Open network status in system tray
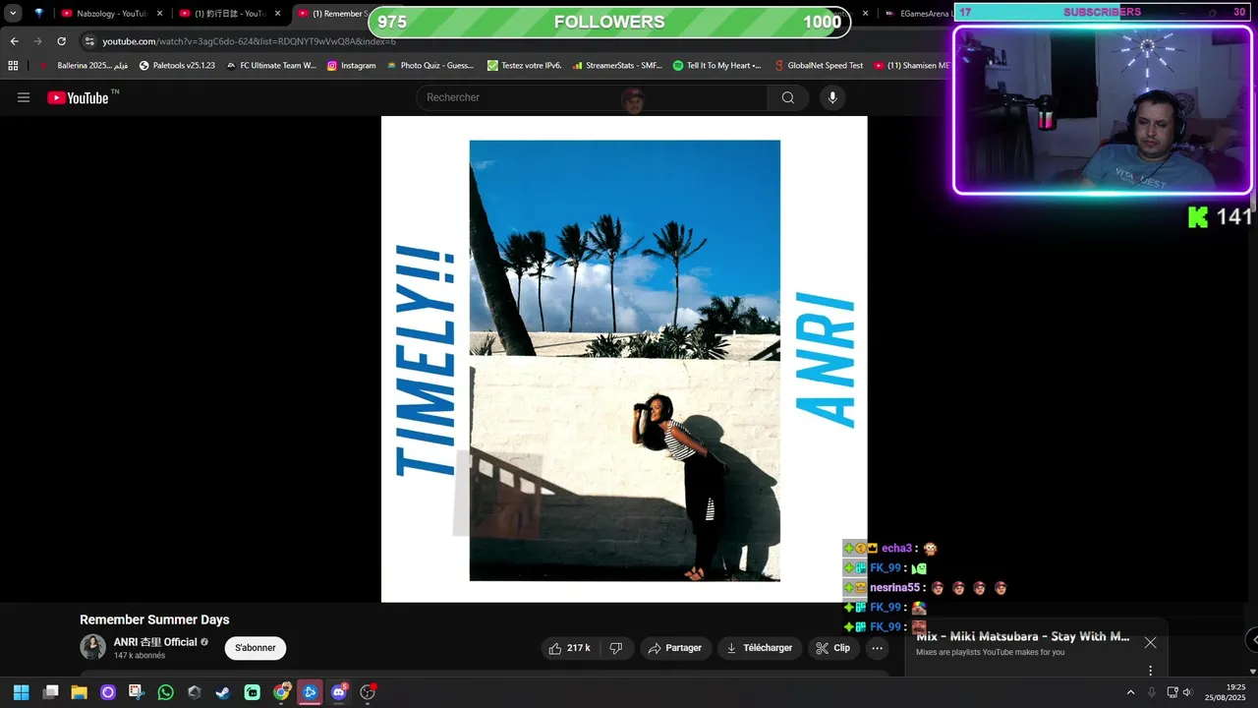This screenshot has width=1258, height=708. 1172,692
